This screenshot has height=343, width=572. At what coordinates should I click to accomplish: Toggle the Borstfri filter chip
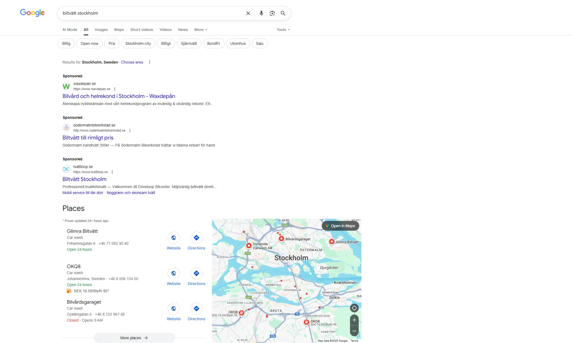pos(213,43)
